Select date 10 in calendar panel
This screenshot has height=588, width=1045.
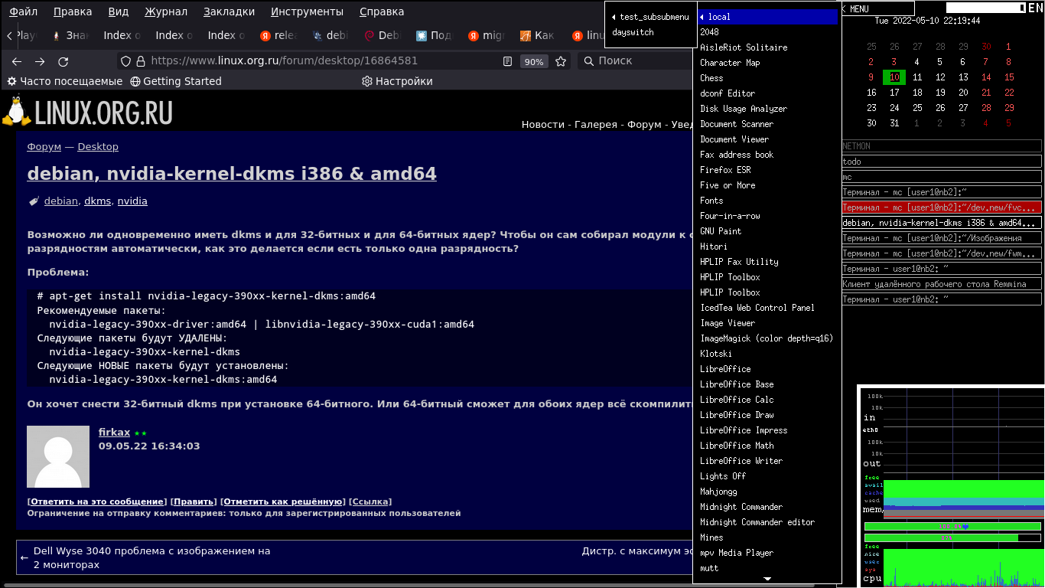coord(894,77)
